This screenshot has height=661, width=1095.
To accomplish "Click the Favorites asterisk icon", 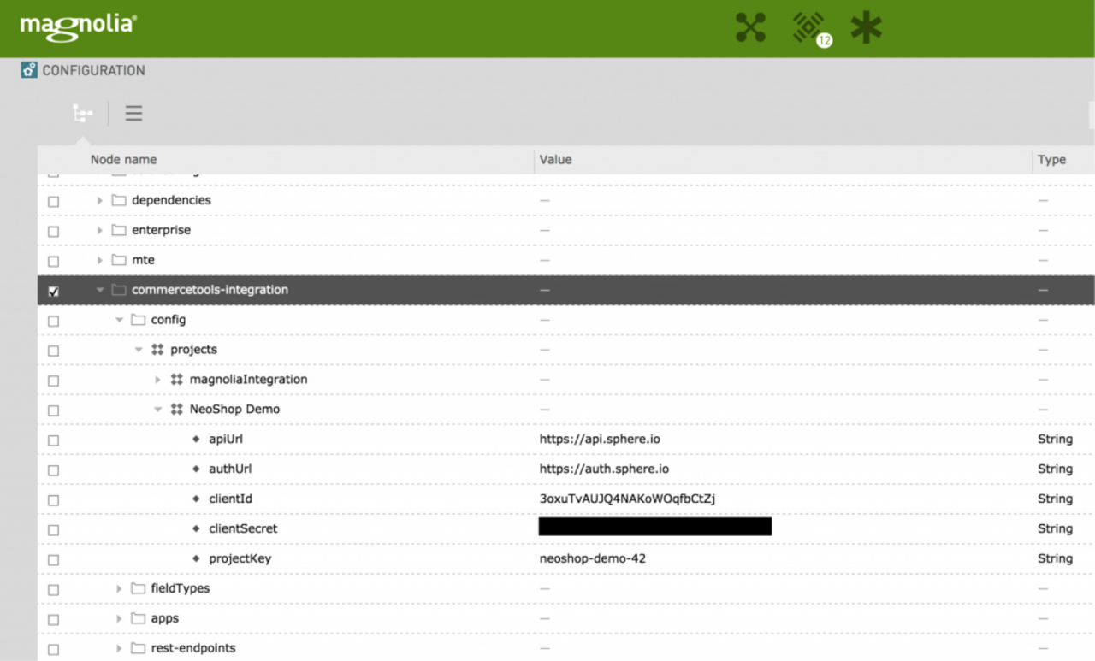I will 866,27.
